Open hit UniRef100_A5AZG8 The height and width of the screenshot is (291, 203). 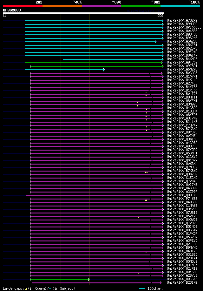tap(182, 41)
